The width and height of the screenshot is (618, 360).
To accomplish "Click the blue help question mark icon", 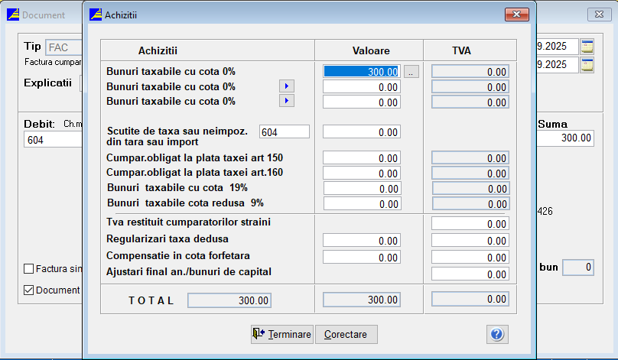I will click(497, 335).
